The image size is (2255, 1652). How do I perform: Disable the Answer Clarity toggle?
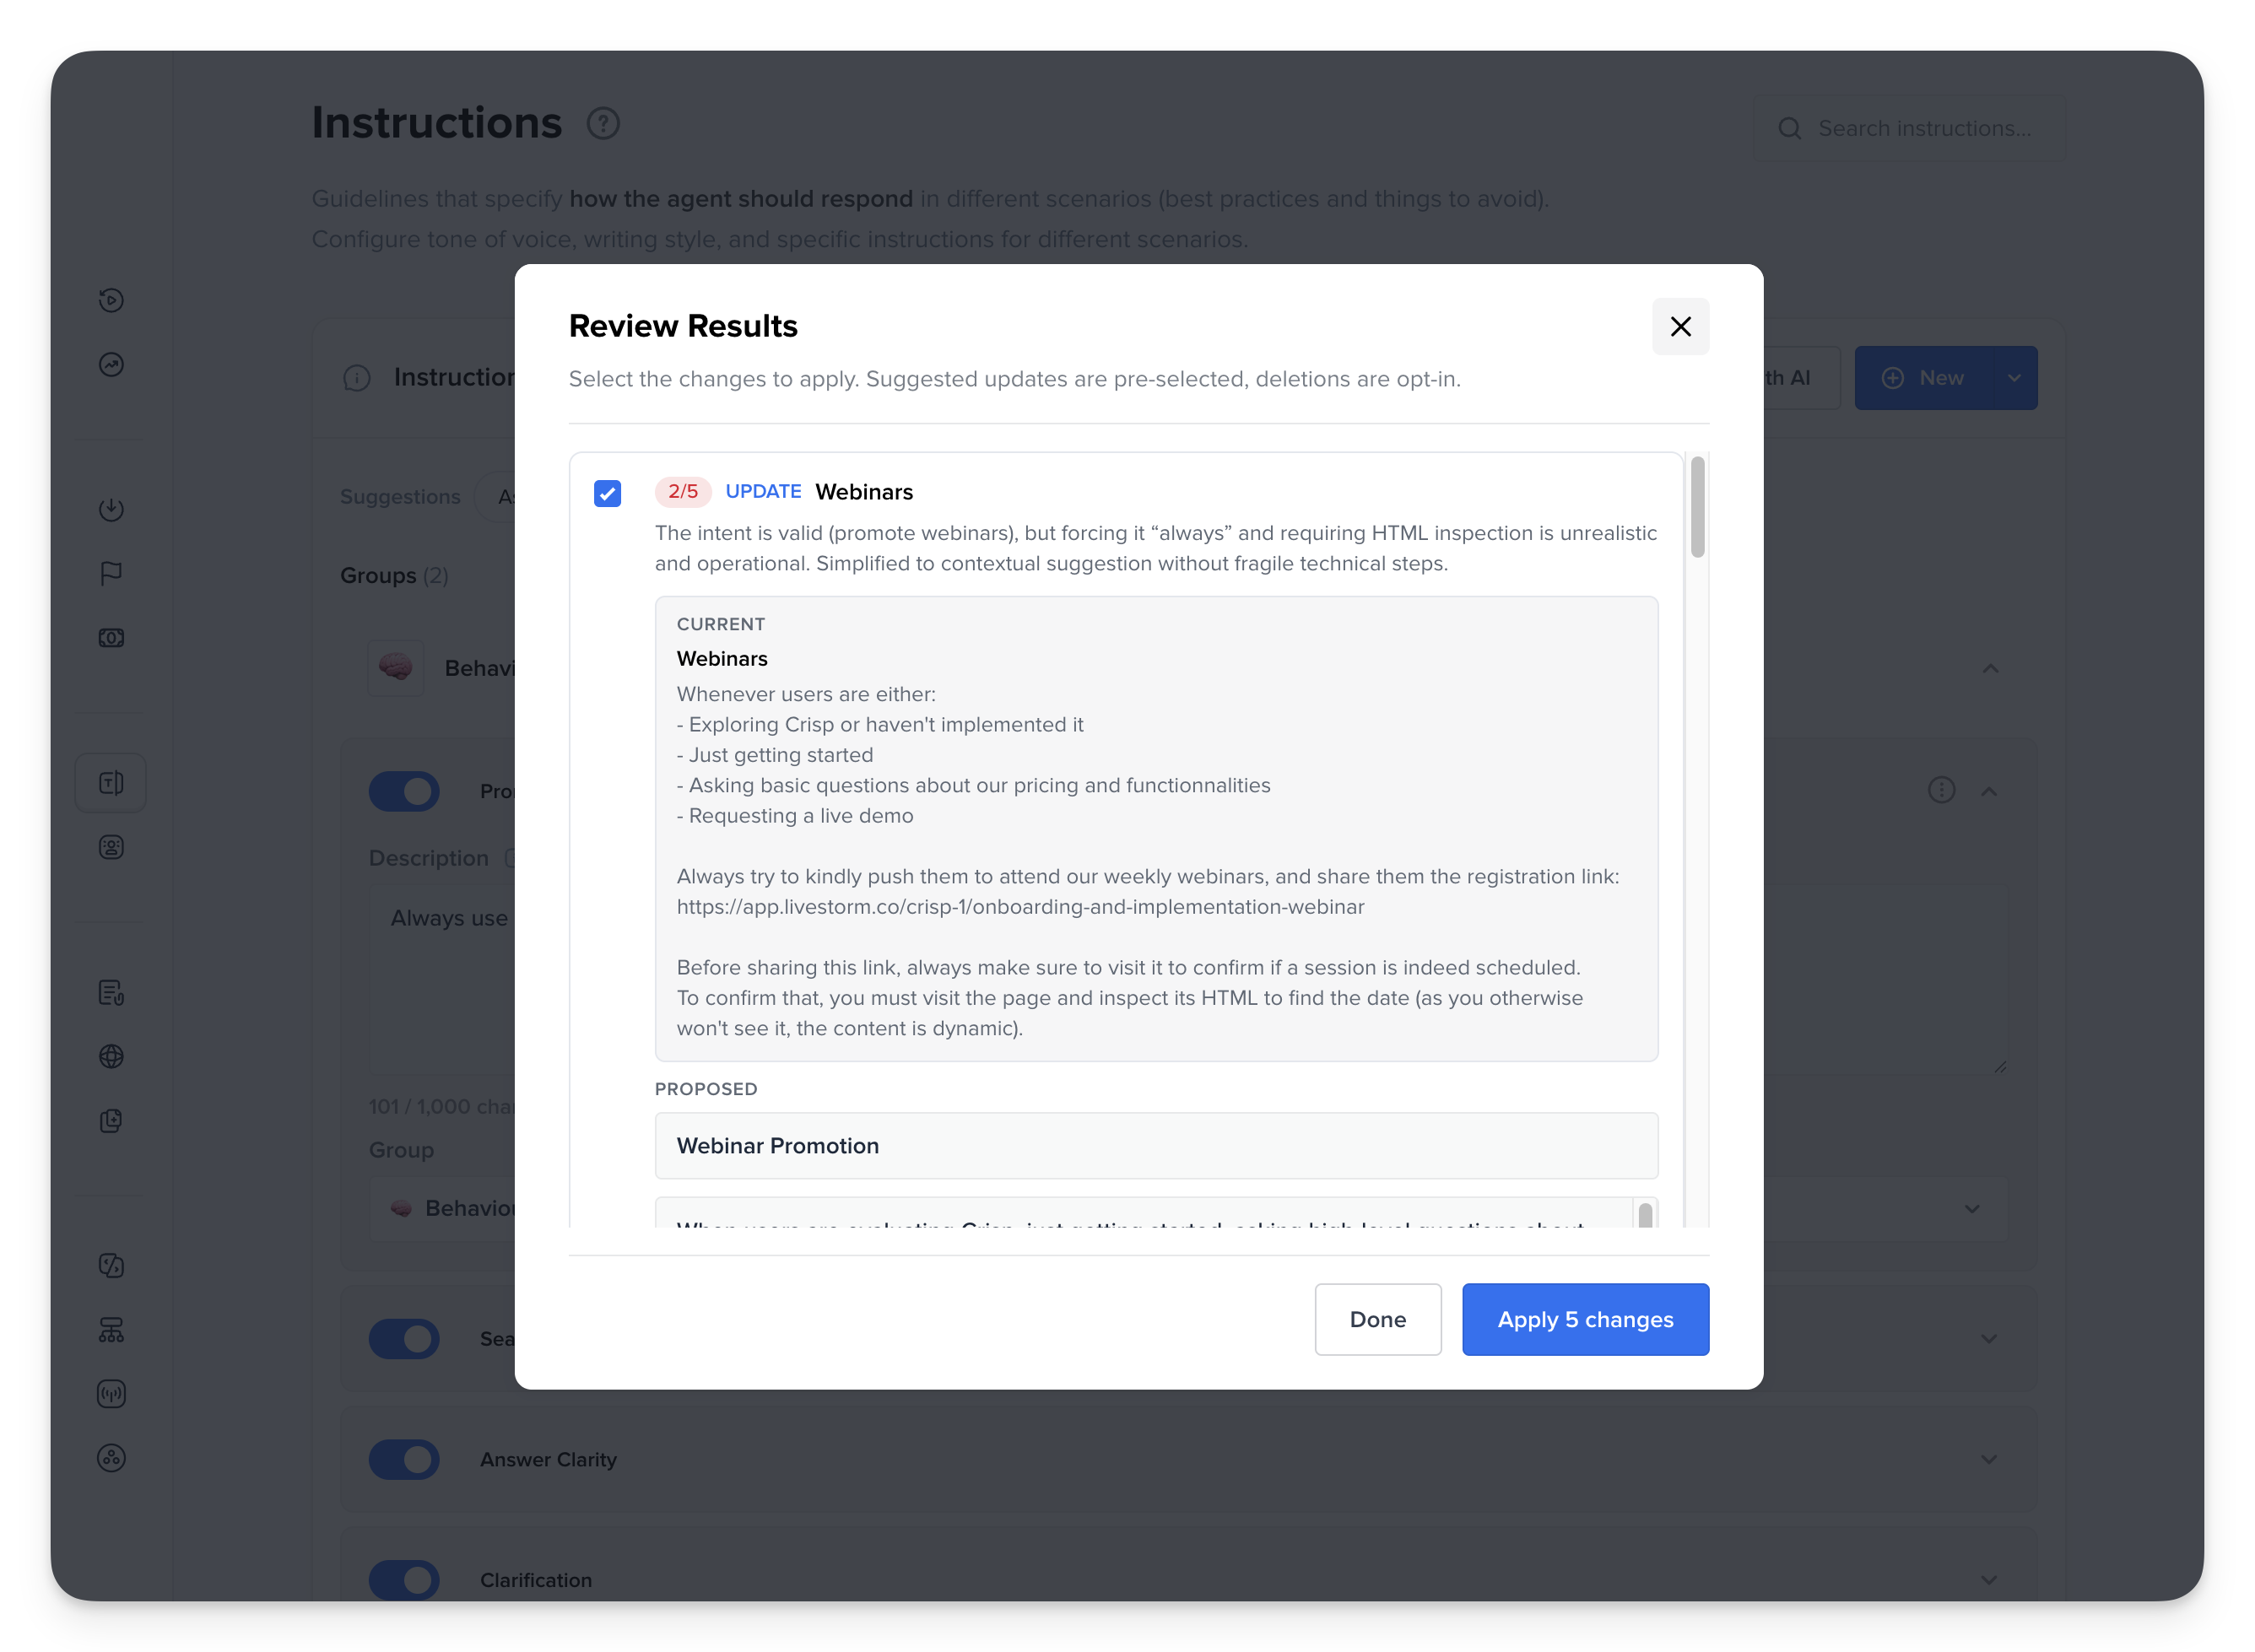click(x=404, y=1459)
